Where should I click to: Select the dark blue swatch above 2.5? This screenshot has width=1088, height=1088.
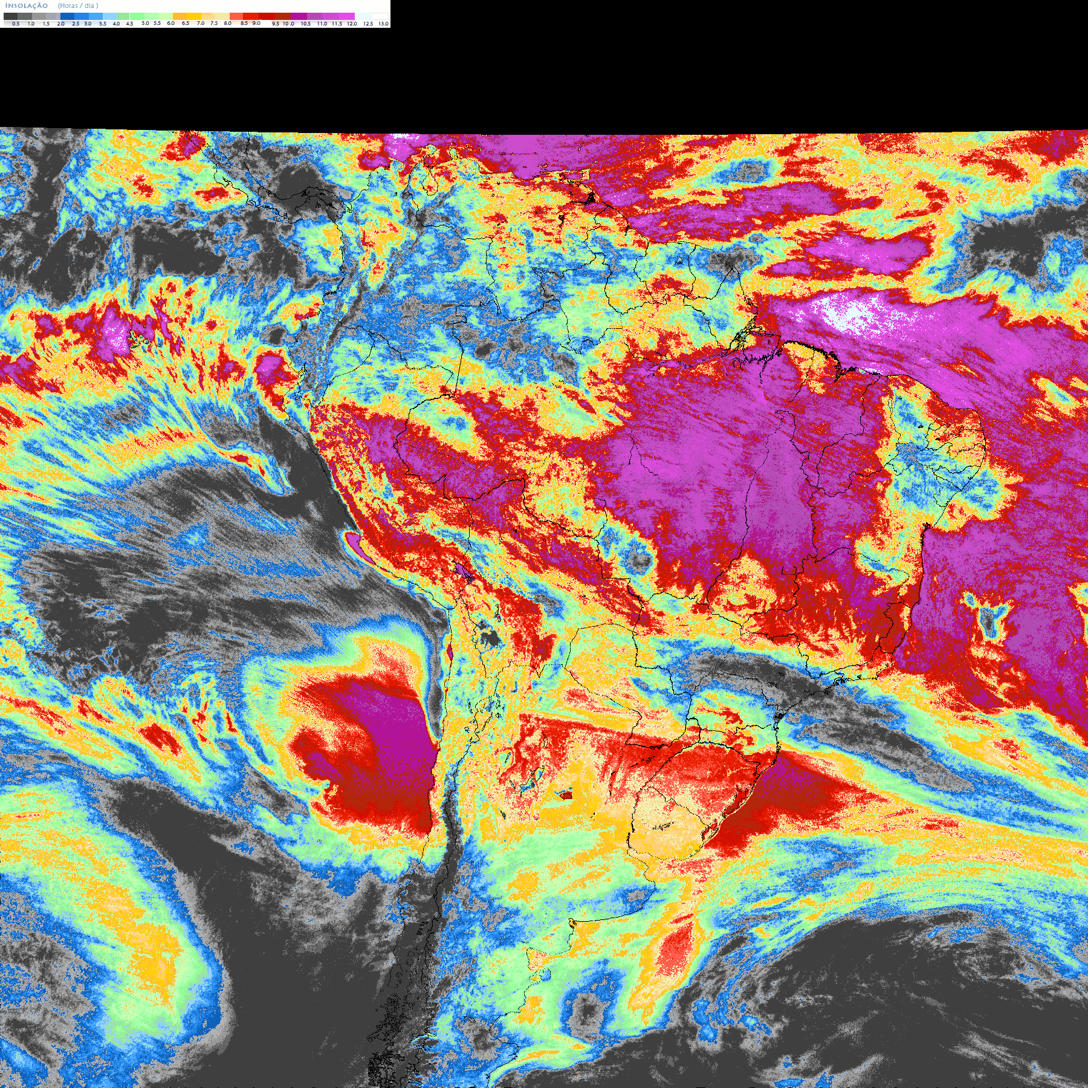pyautogui.click(x=67, y=16)
